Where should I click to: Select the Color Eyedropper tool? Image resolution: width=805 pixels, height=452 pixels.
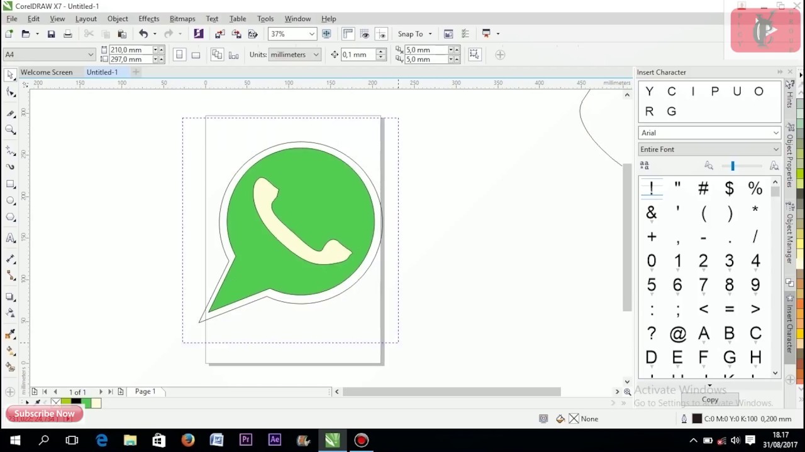pos(10,334)
